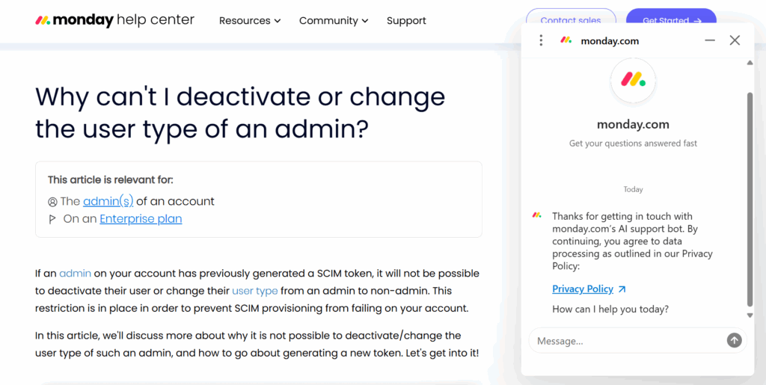Click the chat scrollbar down arrow
This screenshot has width=766, height=385.
[x=750, y=315]
